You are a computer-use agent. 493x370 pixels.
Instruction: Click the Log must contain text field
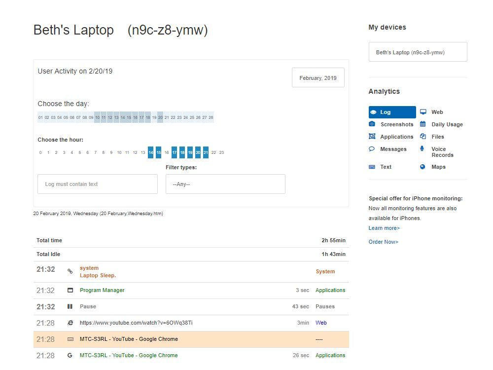point(98,184)
